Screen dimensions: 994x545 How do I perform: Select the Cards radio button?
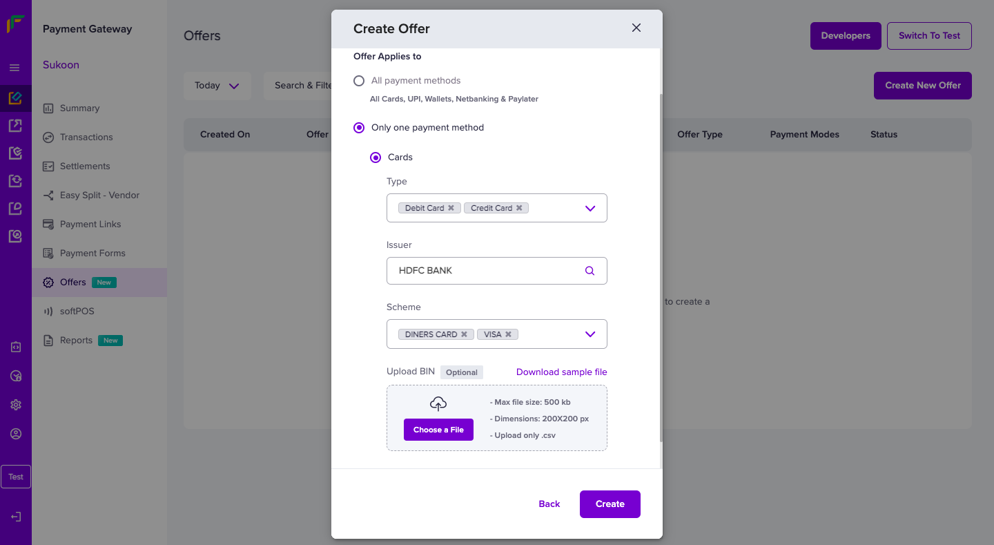376,157
